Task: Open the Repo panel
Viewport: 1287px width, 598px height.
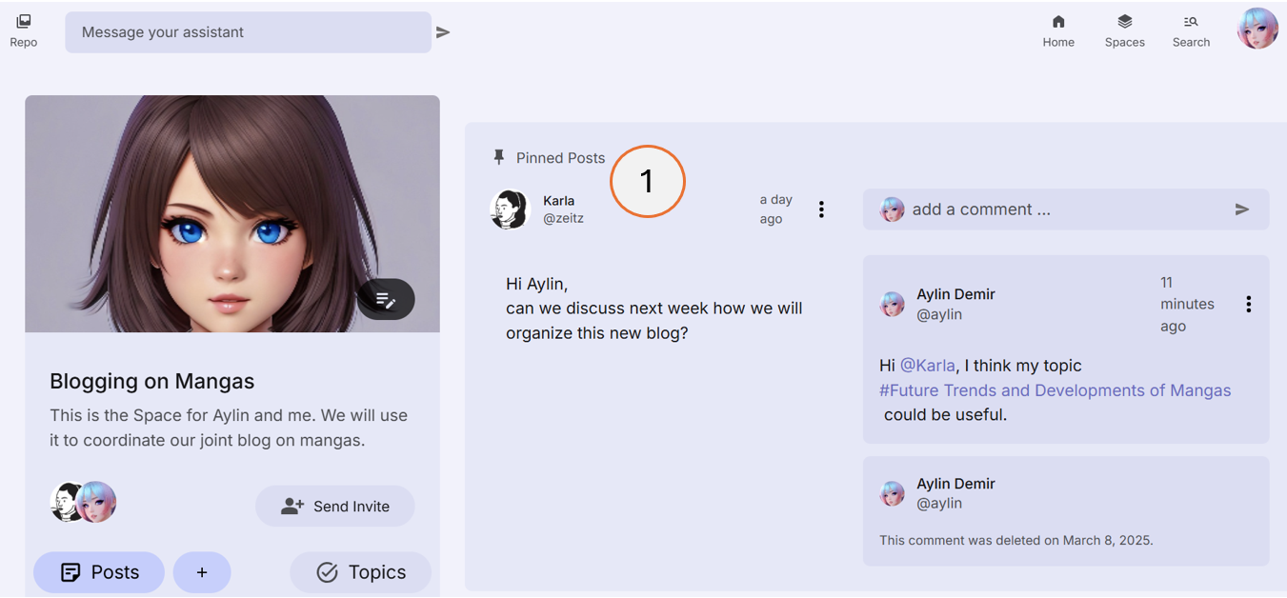Action: pos(23,29)
